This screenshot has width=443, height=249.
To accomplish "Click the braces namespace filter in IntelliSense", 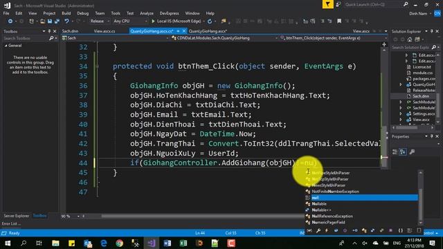I will [401, 230].
